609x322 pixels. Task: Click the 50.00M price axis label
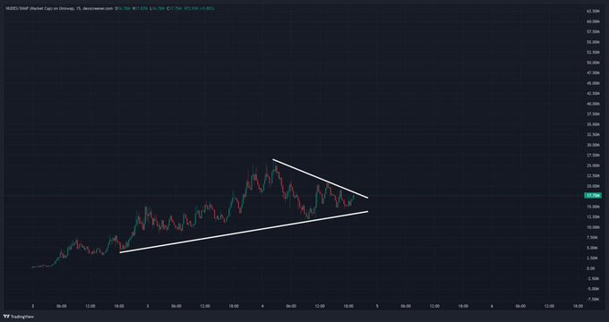pos(593,63)
